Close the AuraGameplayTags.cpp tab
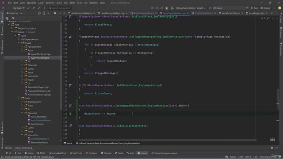This screenshot has width=283, height=159. 126,13
